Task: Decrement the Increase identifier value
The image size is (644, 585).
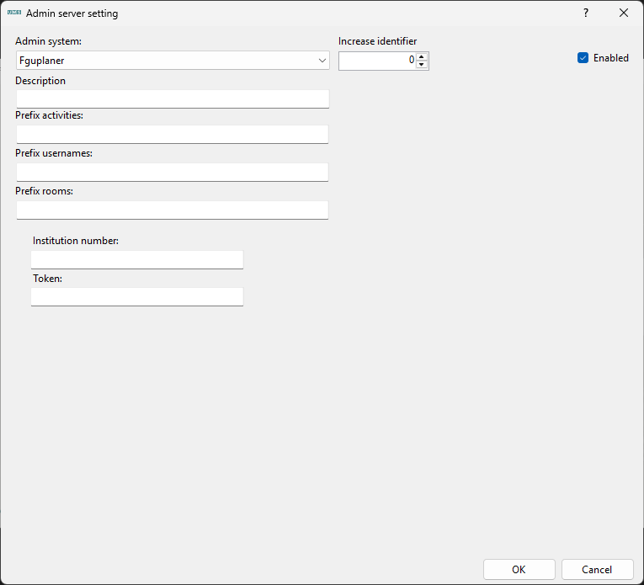Action: pos(422,65)
